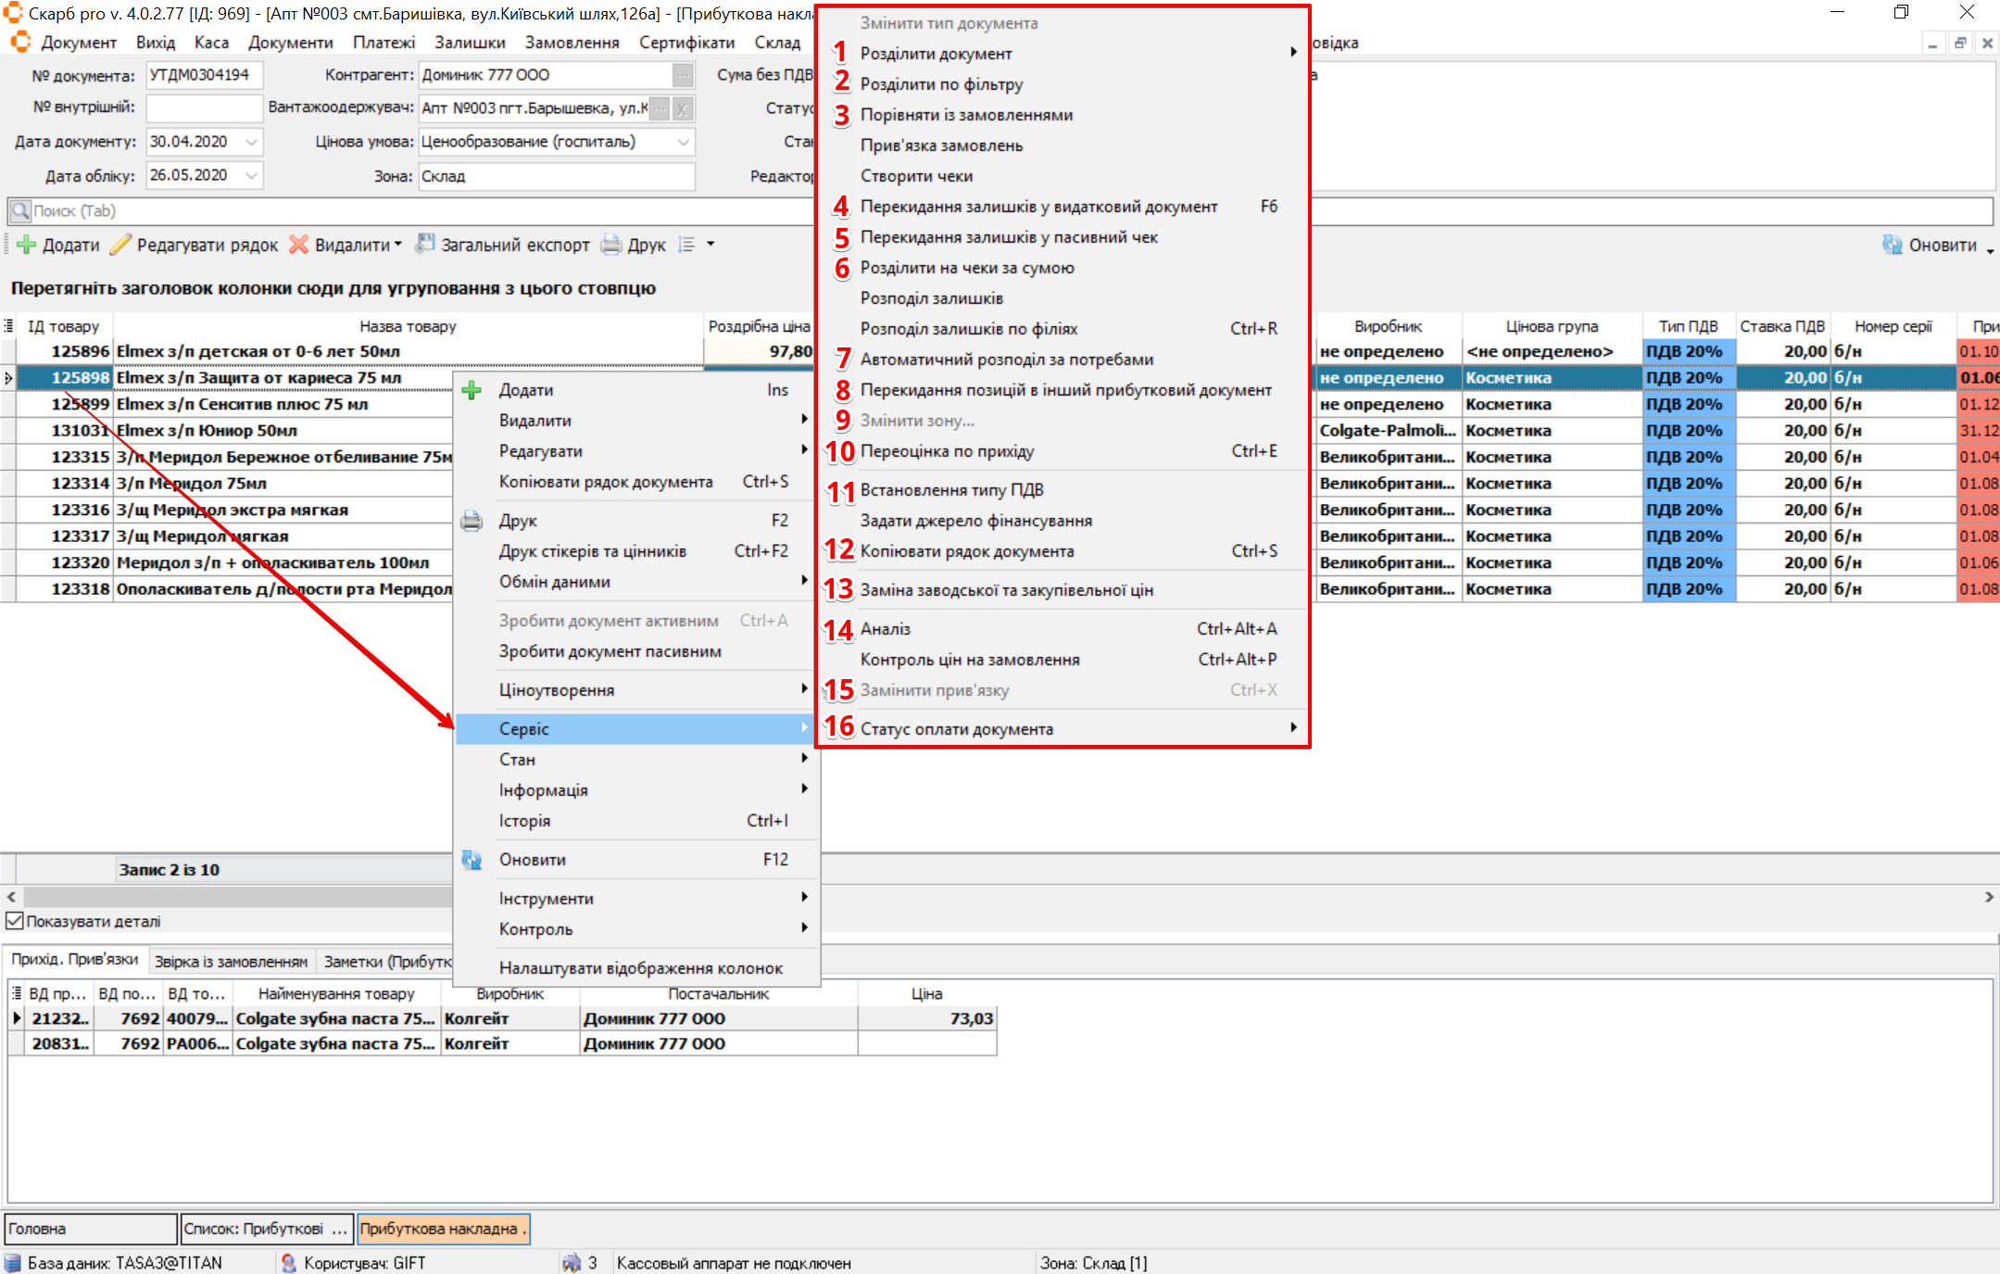
Task: Click the Контрагент ellipsis browse button
Action: coord(682,75)
